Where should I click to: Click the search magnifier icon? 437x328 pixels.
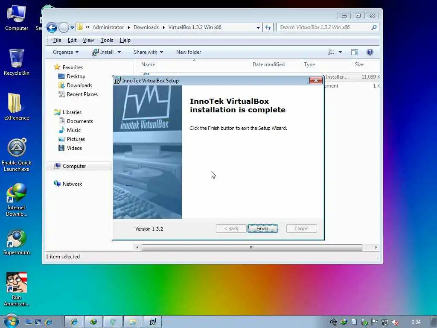tap(374, 27)
